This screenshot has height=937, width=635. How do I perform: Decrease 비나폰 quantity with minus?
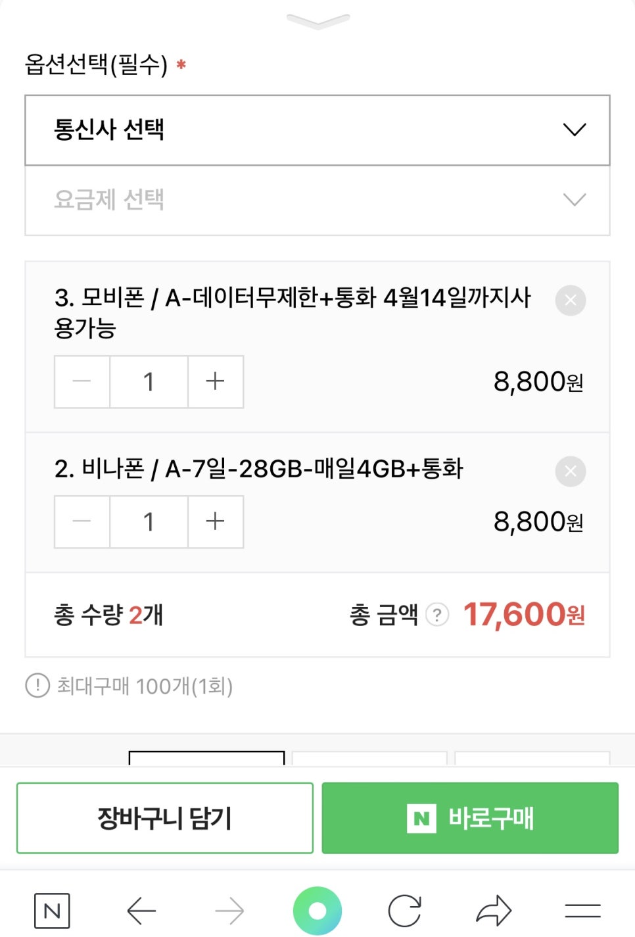(x=82, y=521)
